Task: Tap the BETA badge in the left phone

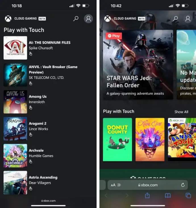Action: [x=42, y=19]
